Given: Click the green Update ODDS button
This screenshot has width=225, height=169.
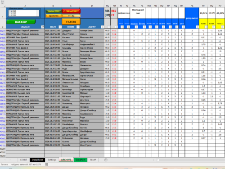Looking at the screenshot, I should pos(54,11).
